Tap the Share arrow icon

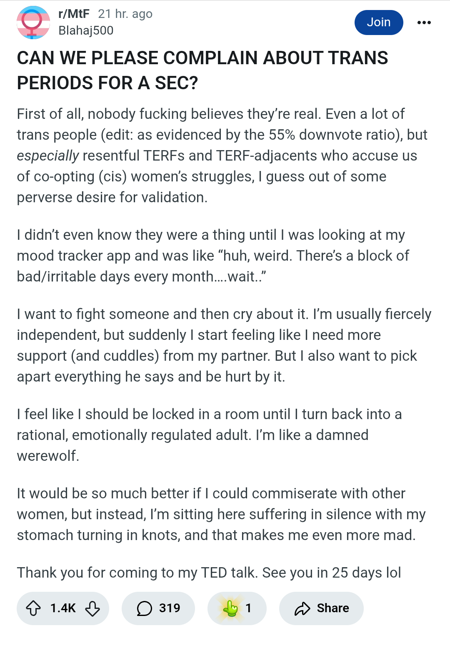pyautogui.click(x=302, y=609)
